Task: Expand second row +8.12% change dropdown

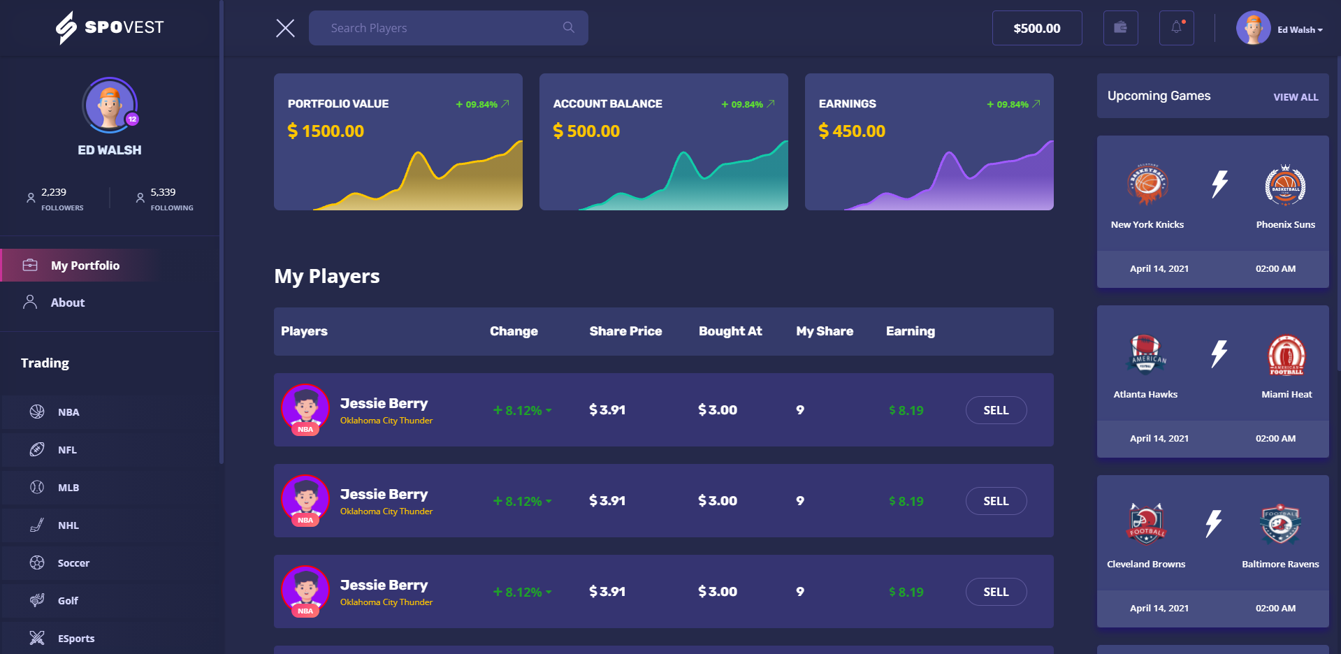Action: pos(549,502)
